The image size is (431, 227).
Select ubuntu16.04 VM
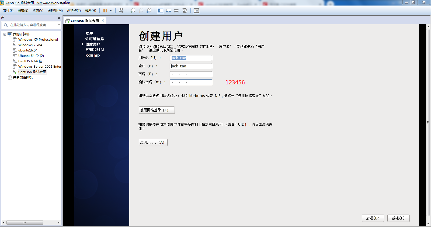[28, 50]
